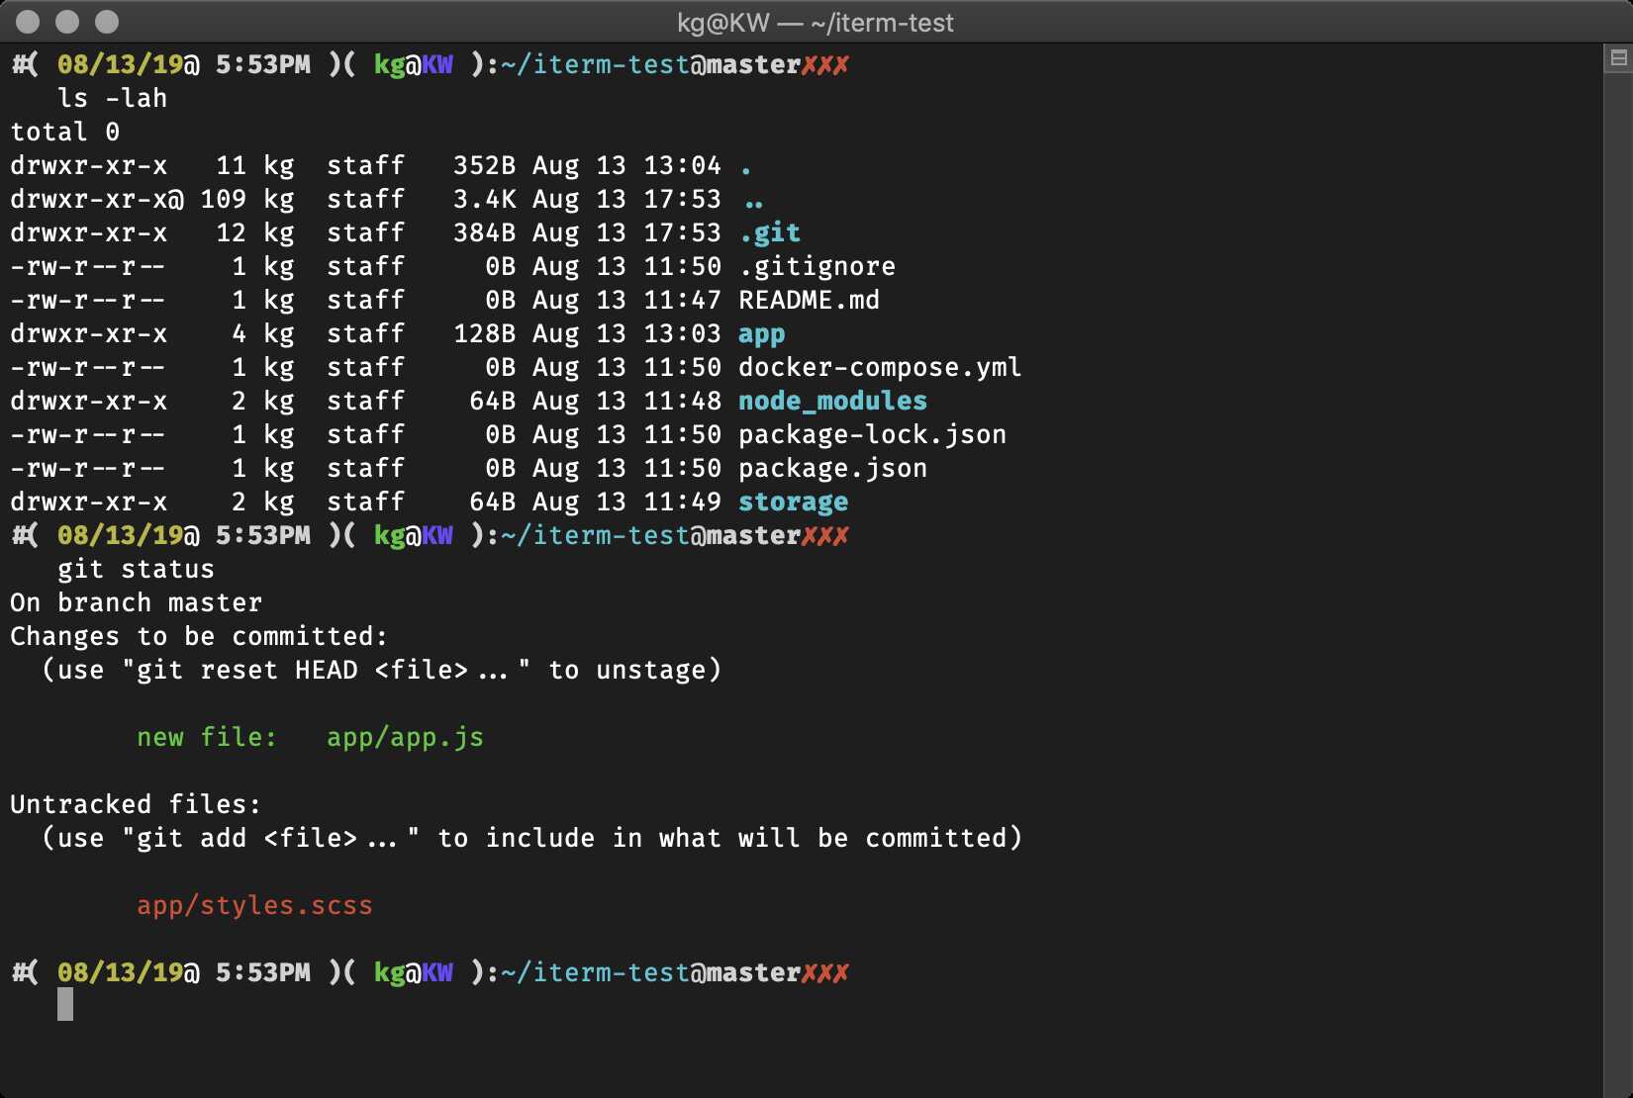Click the storage folder name
The height and width of the screenshot is (1098, 1633).
pos(793,502)
